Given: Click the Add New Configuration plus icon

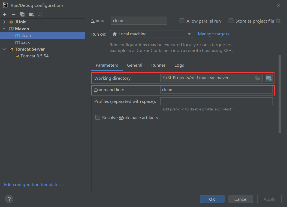Looking at the screenshot, I should coord(5,14).
